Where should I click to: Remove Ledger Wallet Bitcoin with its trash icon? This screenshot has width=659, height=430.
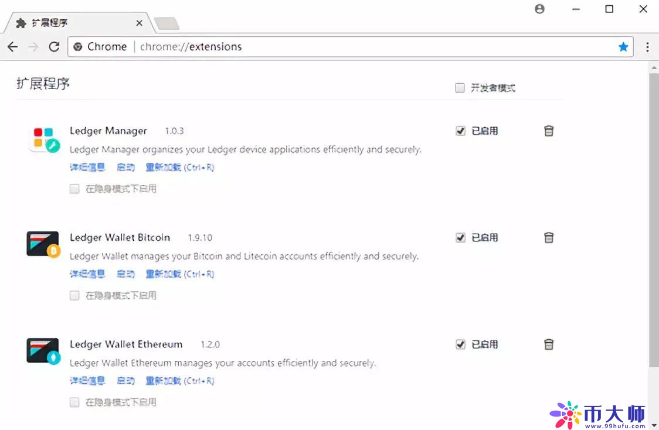click(548, 238)
